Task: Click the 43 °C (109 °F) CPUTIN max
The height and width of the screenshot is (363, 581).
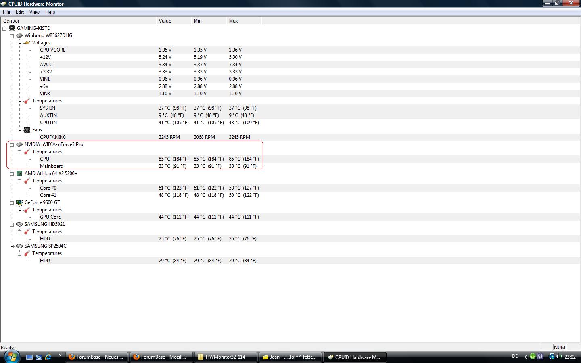Action: coord(244,123)
